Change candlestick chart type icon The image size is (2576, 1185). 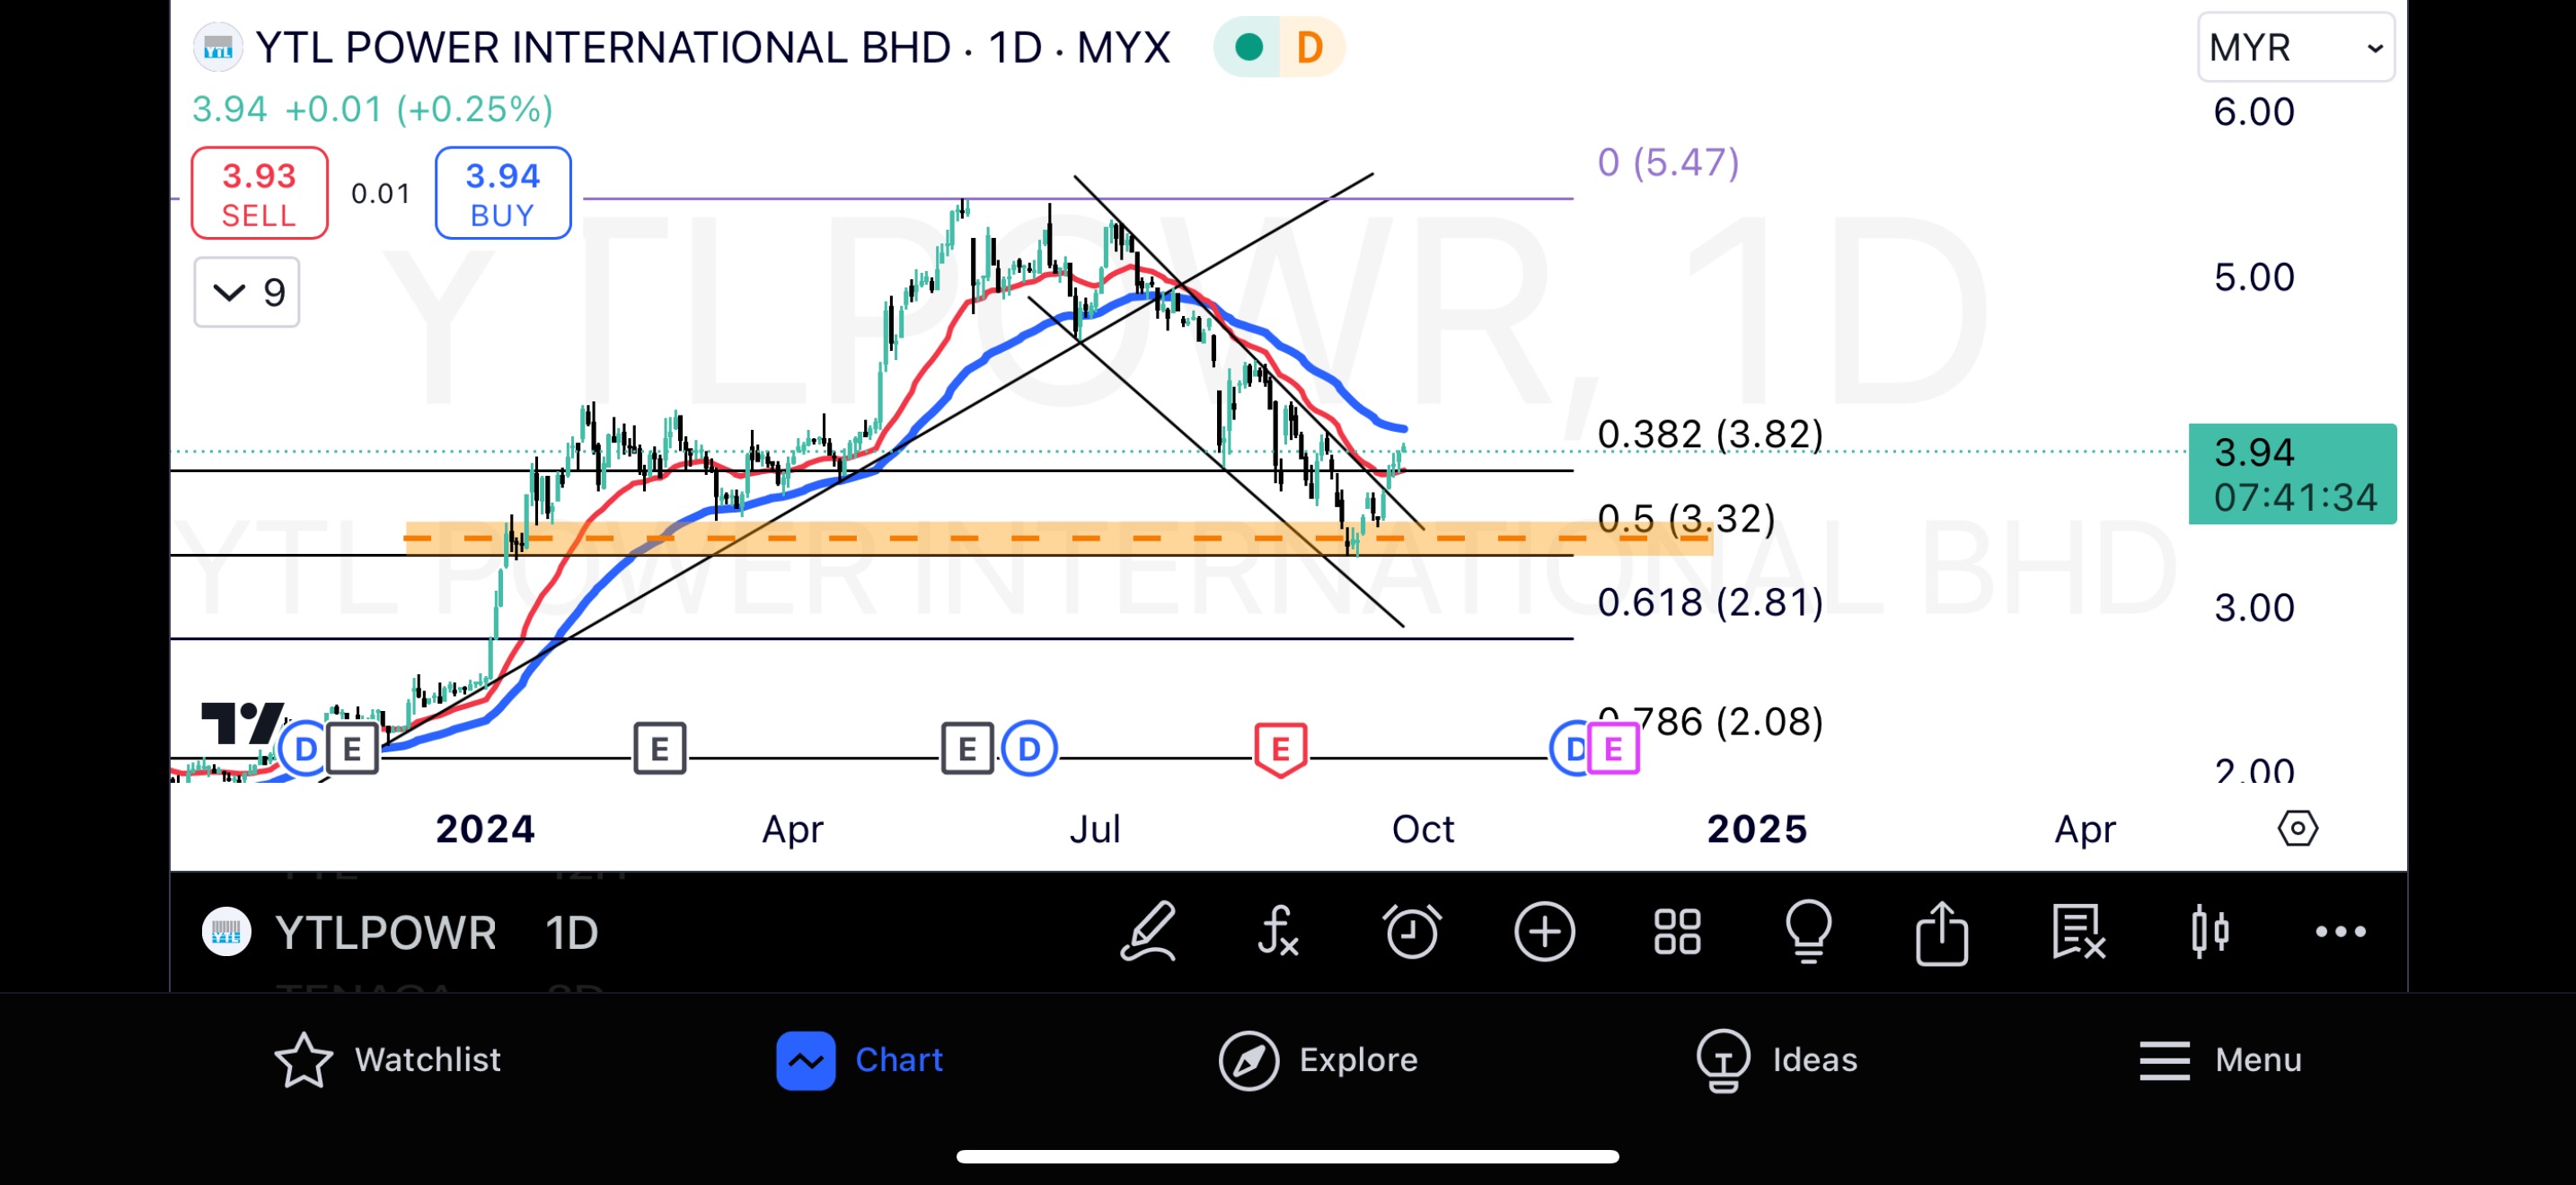pyautogui.click(x=2209, y=931)
